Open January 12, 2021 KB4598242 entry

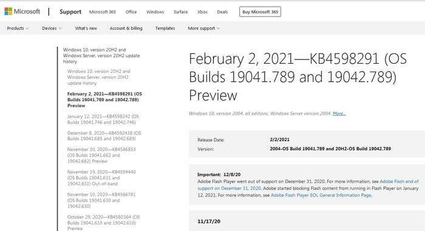(103, 119)
